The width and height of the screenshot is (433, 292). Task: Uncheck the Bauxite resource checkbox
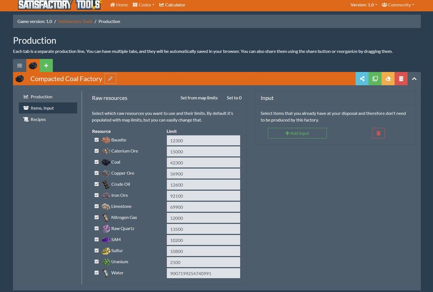tap(96, 140)
